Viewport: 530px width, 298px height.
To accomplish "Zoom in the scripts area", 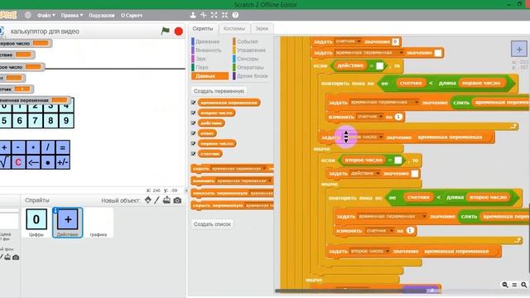I will click(524, 285).
